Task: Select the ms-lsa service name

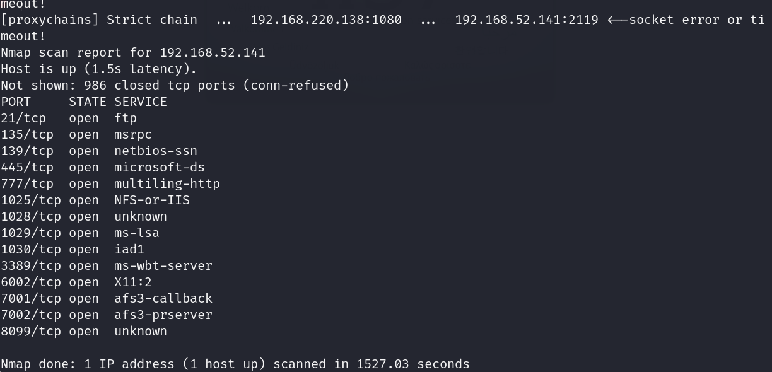Action: click(137, 233)
